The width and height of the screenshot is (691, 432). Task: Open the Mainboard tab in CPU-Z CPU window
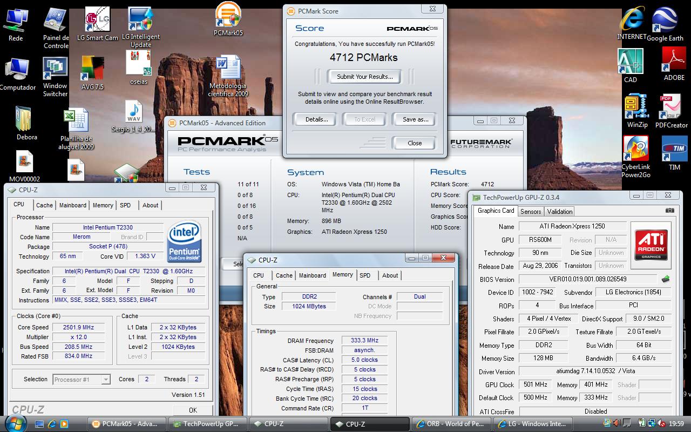point(73,205)
